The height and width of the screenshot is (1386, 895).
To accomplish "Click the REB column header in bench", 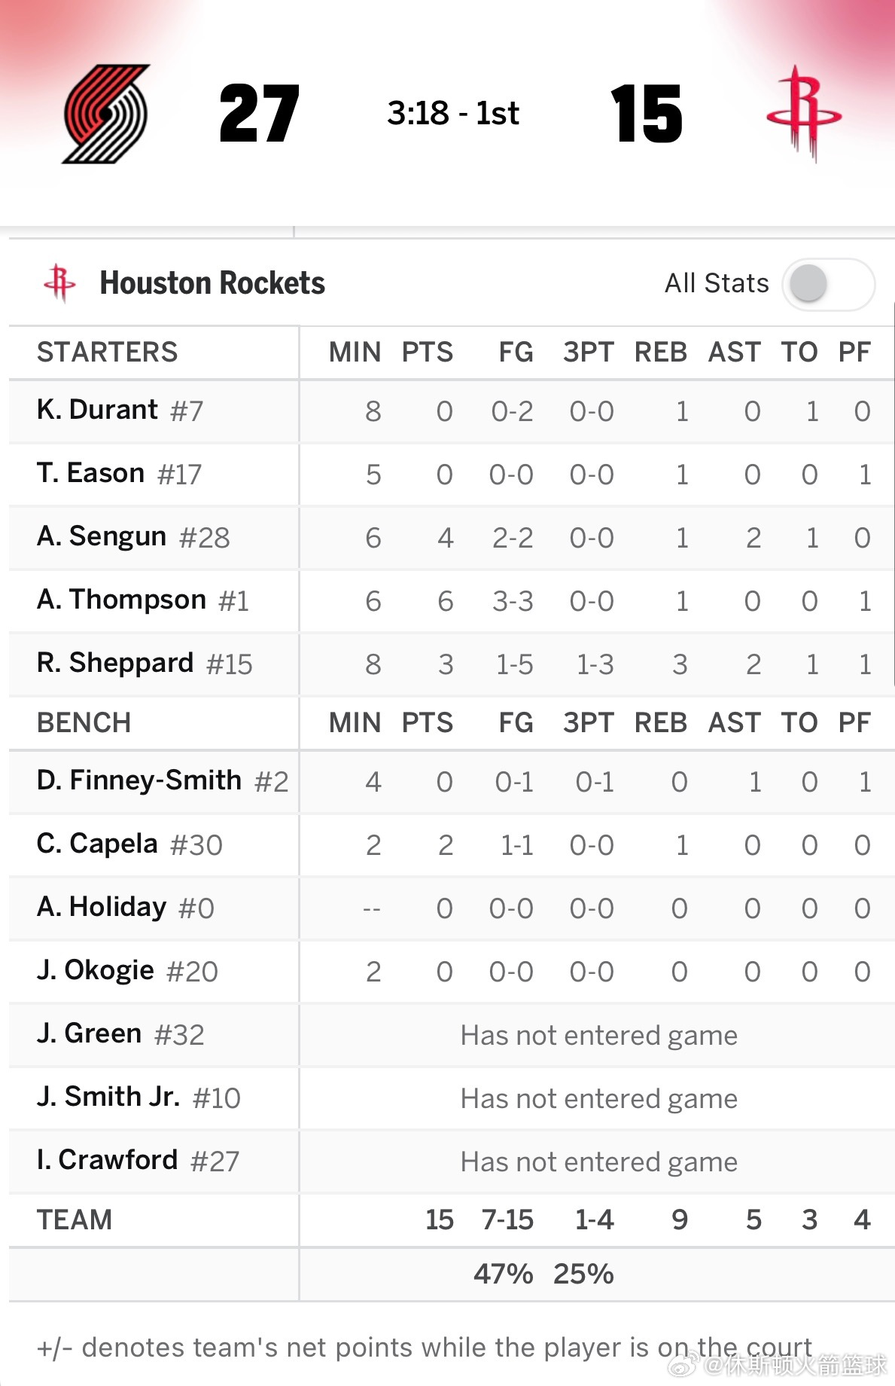I will [661, 722].
